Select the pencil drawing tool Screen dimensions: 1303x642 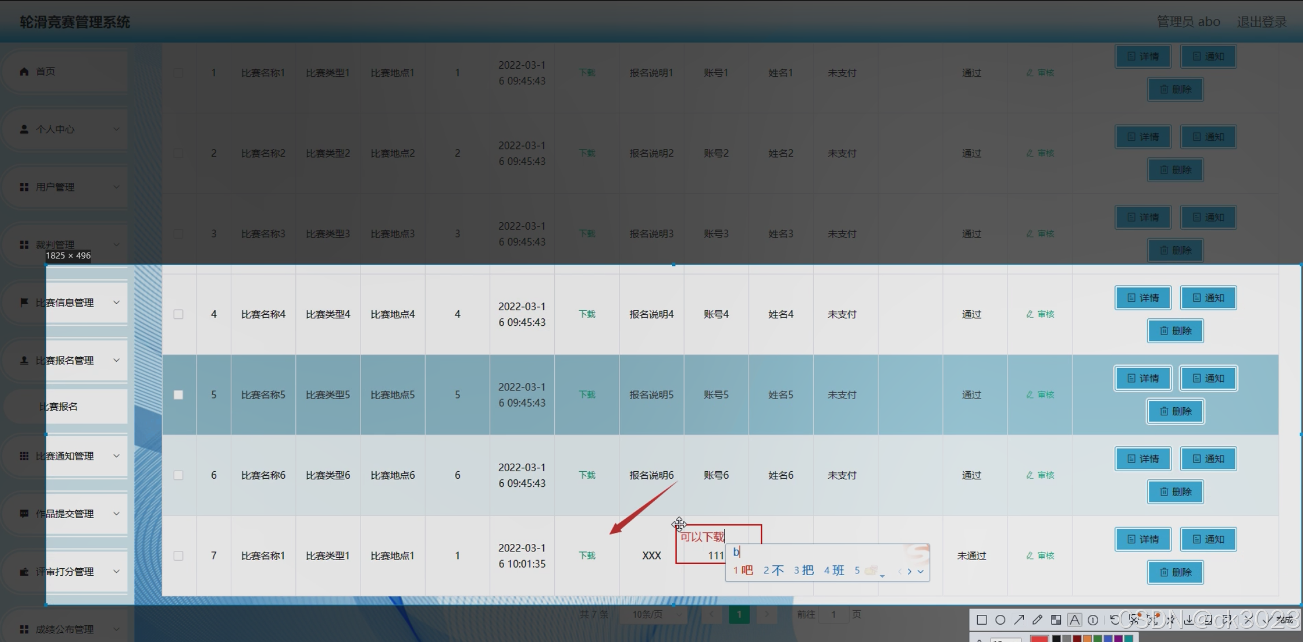pos(1038,620)
